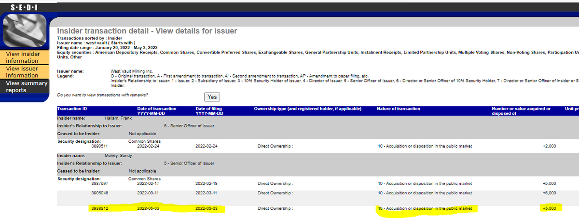Viewport: 579px width, 218px height.
Task: Click insider name Hallam, Frank
Action: 118,118
